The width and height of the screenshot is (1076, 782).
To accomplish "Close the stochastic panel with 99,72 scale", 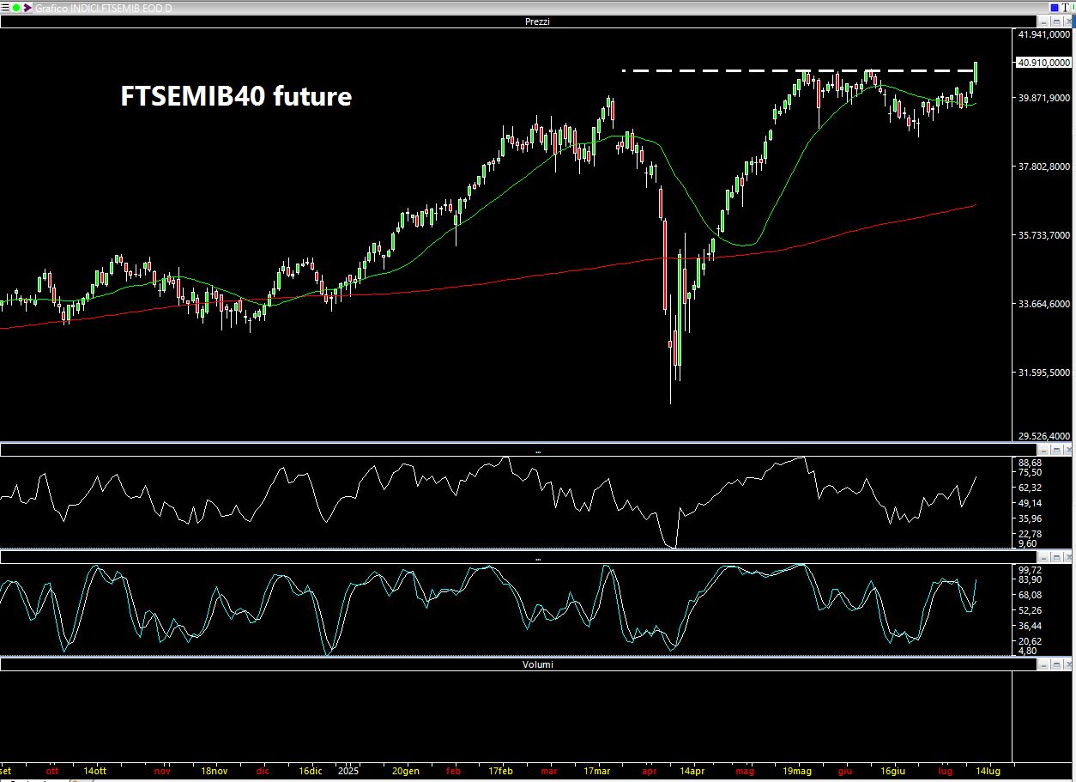I will pos(1067,558).
